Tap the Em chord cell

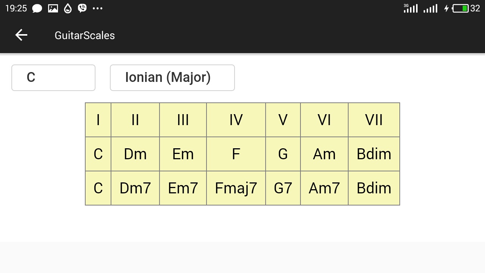tap(183, 154)
